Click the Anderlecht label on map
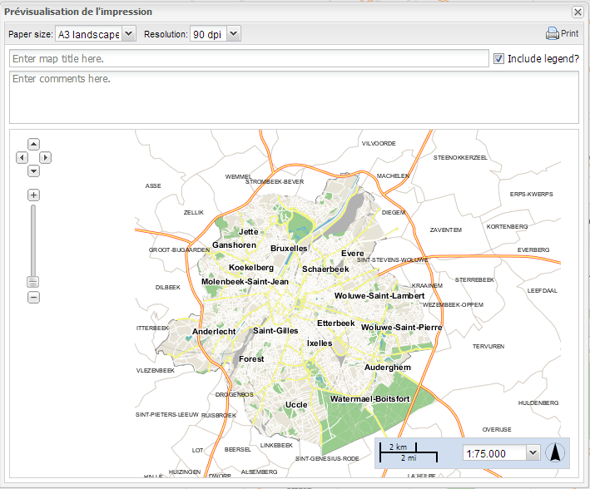 click(214, 331)
